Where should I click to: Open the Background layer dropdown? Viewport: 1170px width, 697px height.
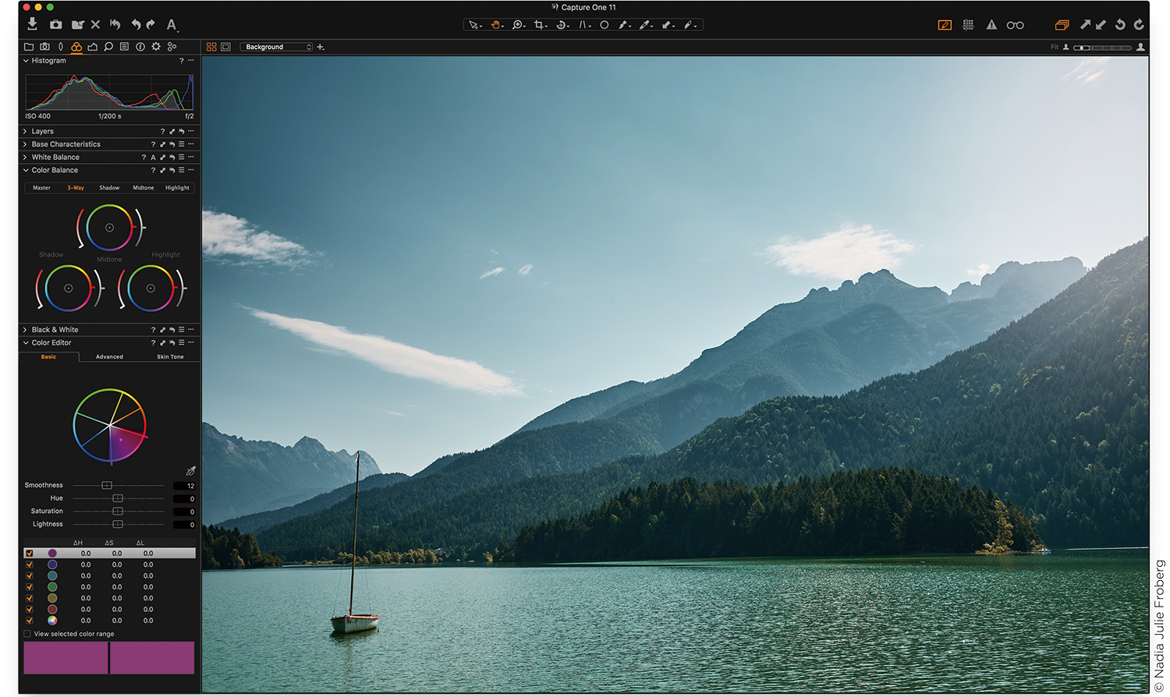coord(277,46)
